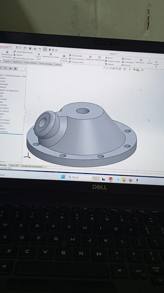Open the ConfigurationManager tab icon
Image resolution: width=164 pixels, height=293 pixels.
(5, 68)
